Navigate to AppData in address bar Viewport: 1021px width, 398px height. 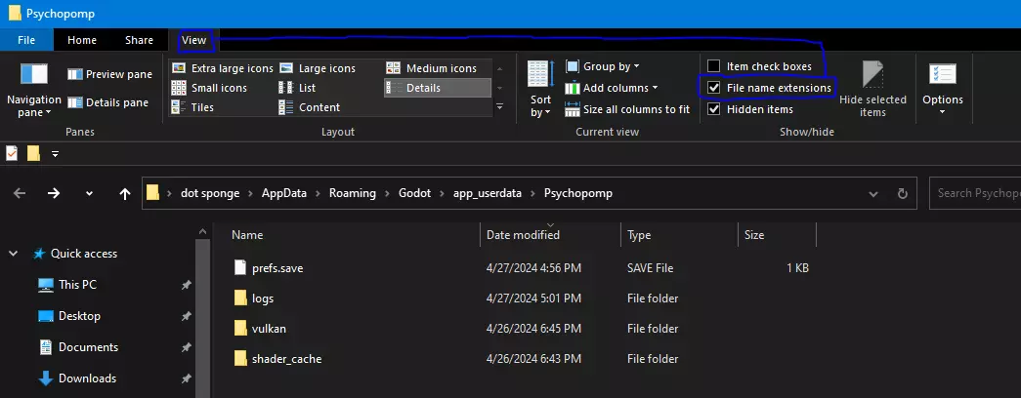[284, 193]
